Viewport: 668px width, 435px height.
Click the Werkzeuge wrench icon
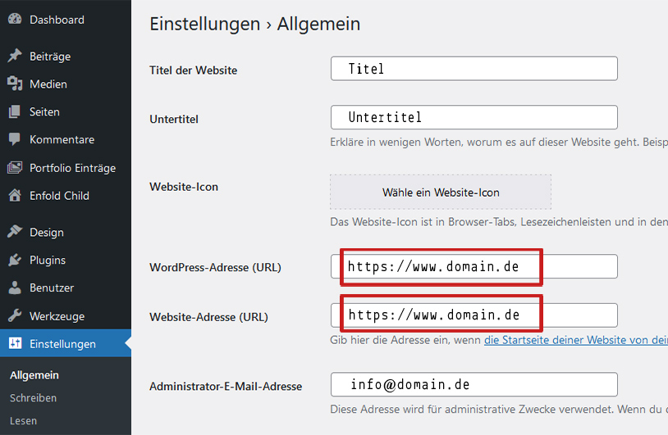(15, 315)
